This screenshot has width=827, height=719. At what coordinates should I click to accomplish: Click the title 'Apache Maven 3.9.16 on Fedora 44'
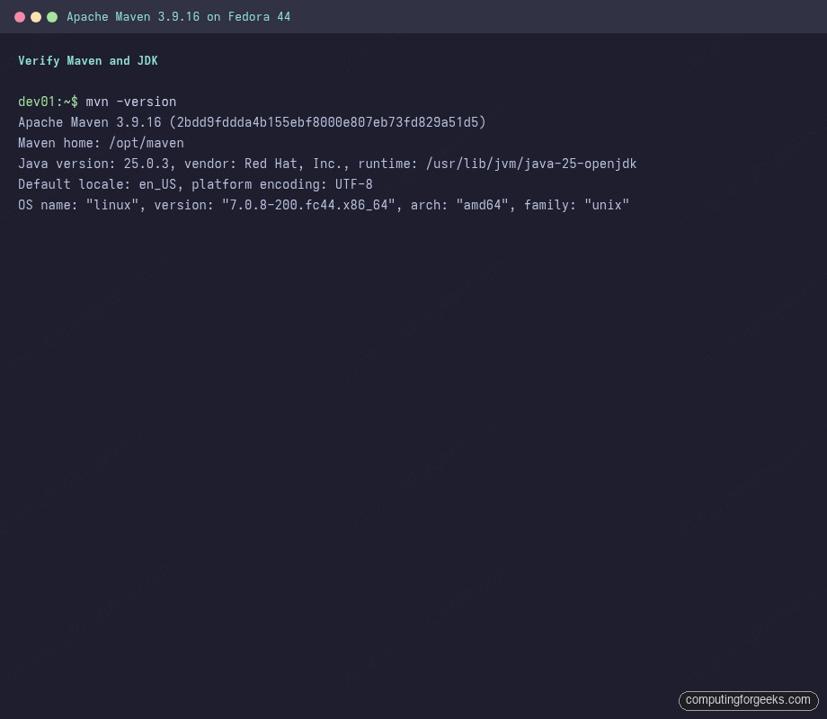(178, 17)
